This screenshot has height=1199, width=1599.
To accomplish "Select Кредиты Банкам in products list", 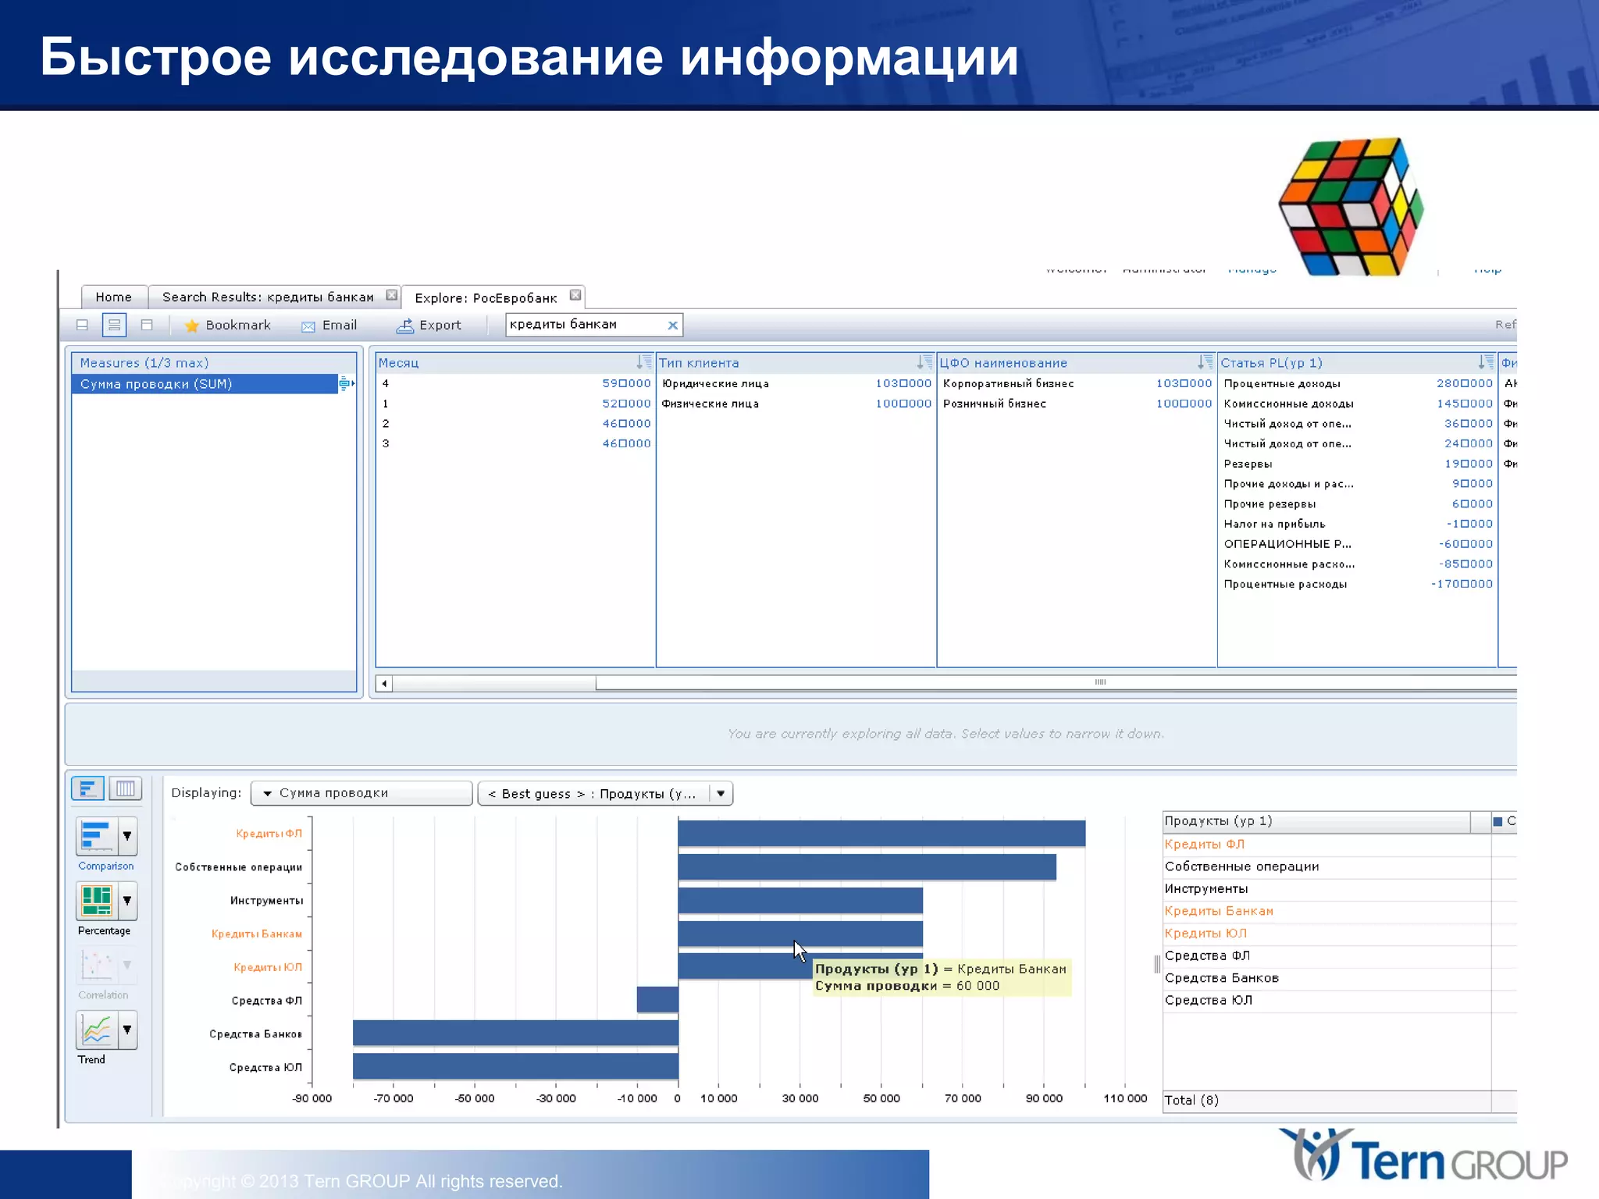I will click(1219, 911).
